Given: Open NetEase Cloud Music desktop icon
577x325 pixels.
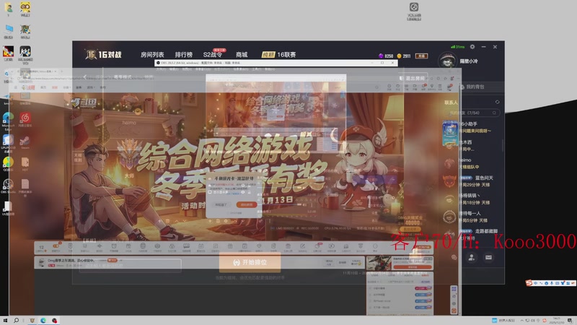Looking at the screenshot, I should pyautogui.click(x=25, y=120).
